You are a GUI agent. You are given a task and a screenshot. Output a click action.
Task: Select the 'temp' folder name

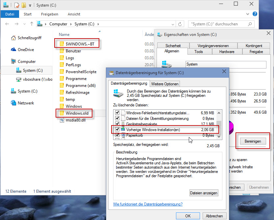coord(70,99)
